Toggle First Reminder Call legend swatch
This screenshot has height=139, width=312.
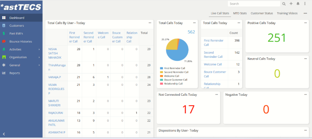161,68
